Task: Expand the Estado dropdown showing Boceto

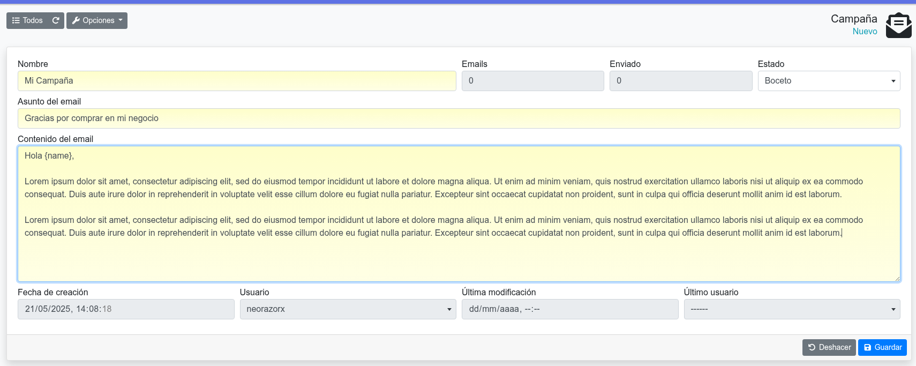Action: tap(828, 81)
